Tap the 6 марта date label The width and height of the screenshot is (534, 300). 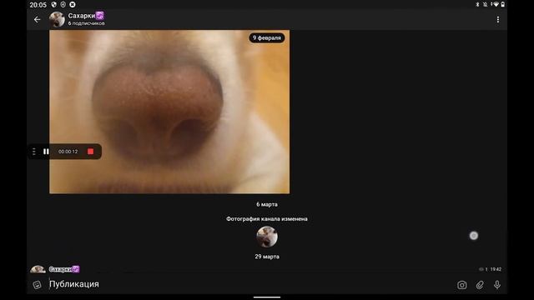(267, 204)
